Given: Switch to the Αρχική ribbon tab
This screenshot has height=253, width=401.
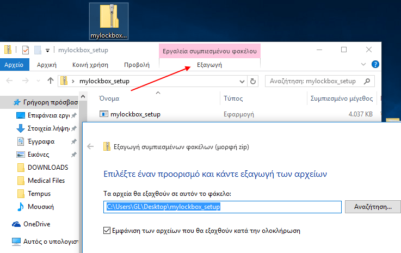Looking at the screenshot, I should [47, 65].
